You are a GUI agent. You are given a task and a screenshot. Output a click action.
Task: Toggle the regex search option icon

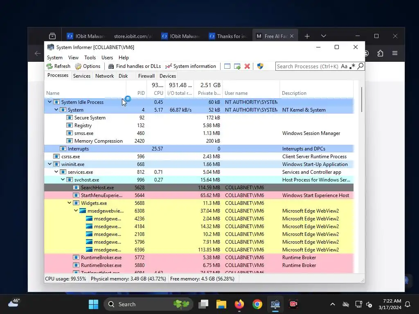pyautogui.click(x=352, y=66)
